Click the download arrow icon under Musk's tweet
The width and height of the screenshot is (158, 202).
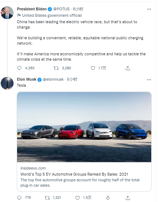coord(107,198)
